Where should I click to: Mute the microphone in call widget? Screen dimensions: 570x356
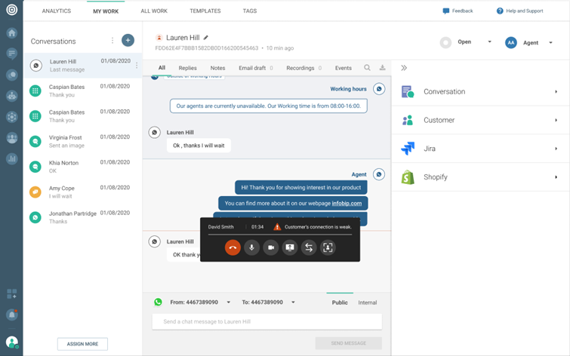coord(251,247)
